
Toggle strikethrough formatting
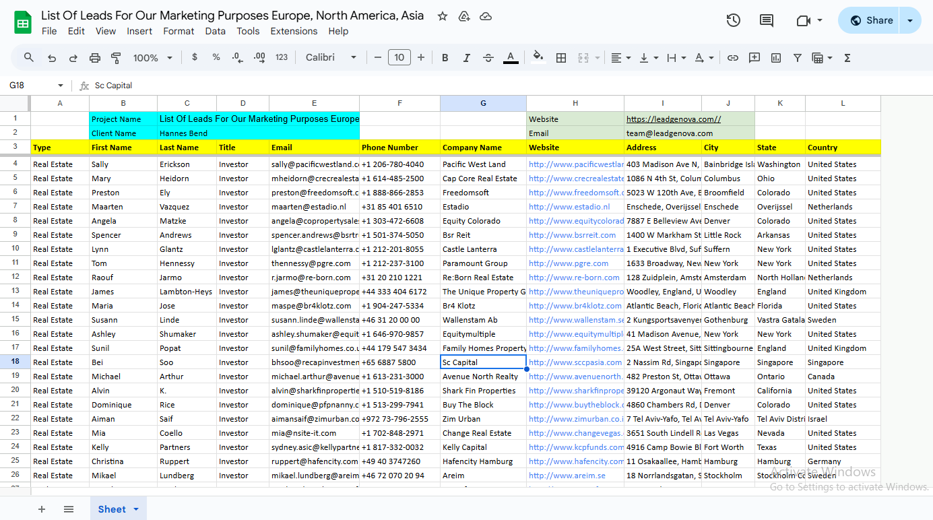pyautogui.click(x=488, y=58)
